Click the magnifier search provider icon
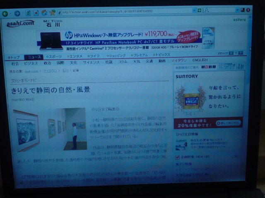This screenshot has height=198, width=265. click(x=206, y=10)
